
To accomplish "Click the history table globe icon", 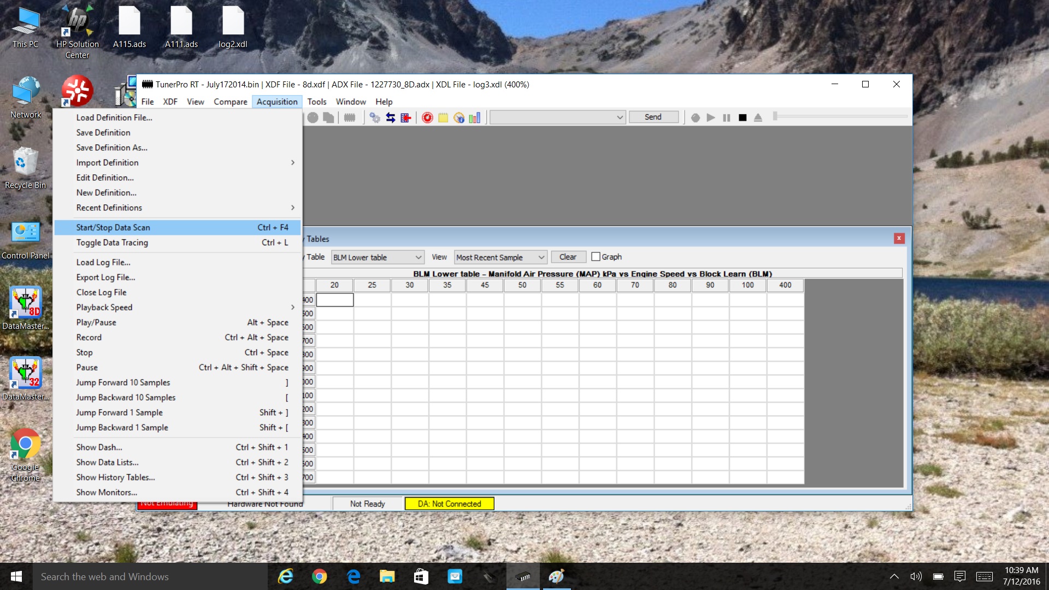I will pyautogui.click(x=459, y=117).
